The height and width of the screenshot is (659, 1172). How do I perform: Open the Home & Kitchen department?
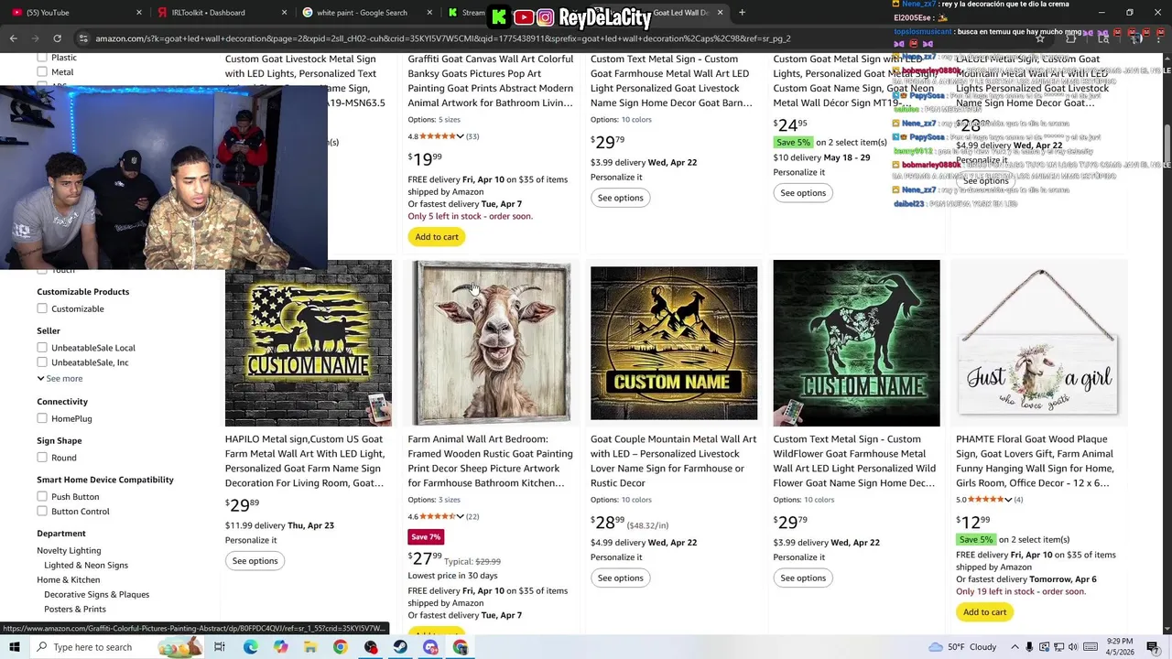coord(69,580)
